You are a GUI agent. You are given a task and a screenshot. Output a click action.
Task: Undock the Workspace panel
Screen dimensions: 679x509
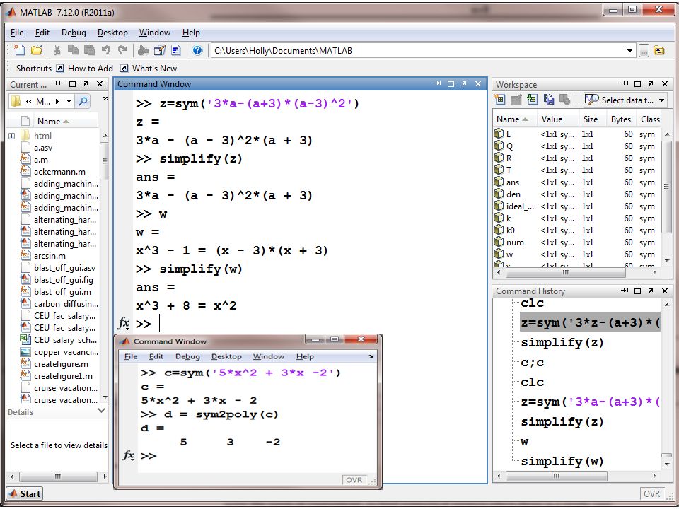pyautogui.click(x=651, y=83)
